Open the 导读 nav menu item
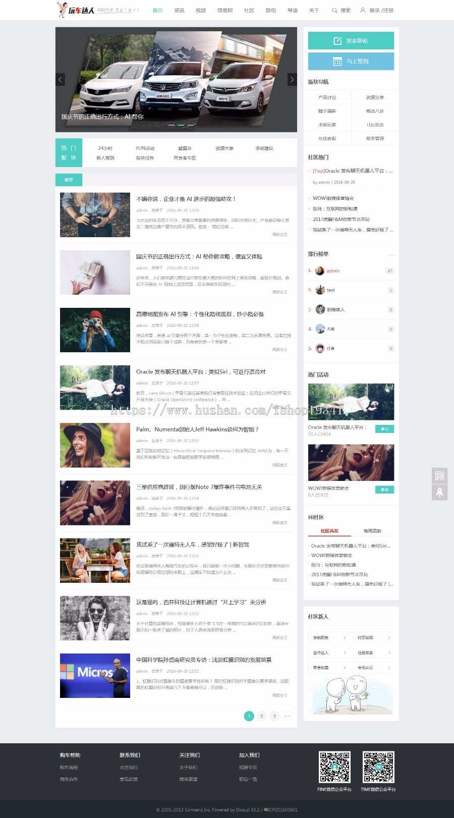Image resolution: width=454 pixels, height=818 pixels. (293, 11)
